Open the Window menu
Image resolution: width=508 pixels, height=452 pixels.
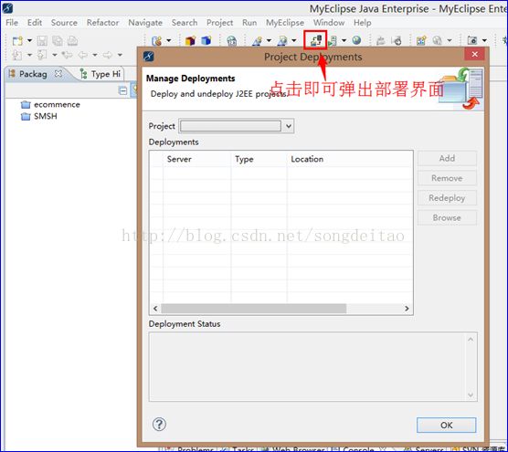(329, 23)
